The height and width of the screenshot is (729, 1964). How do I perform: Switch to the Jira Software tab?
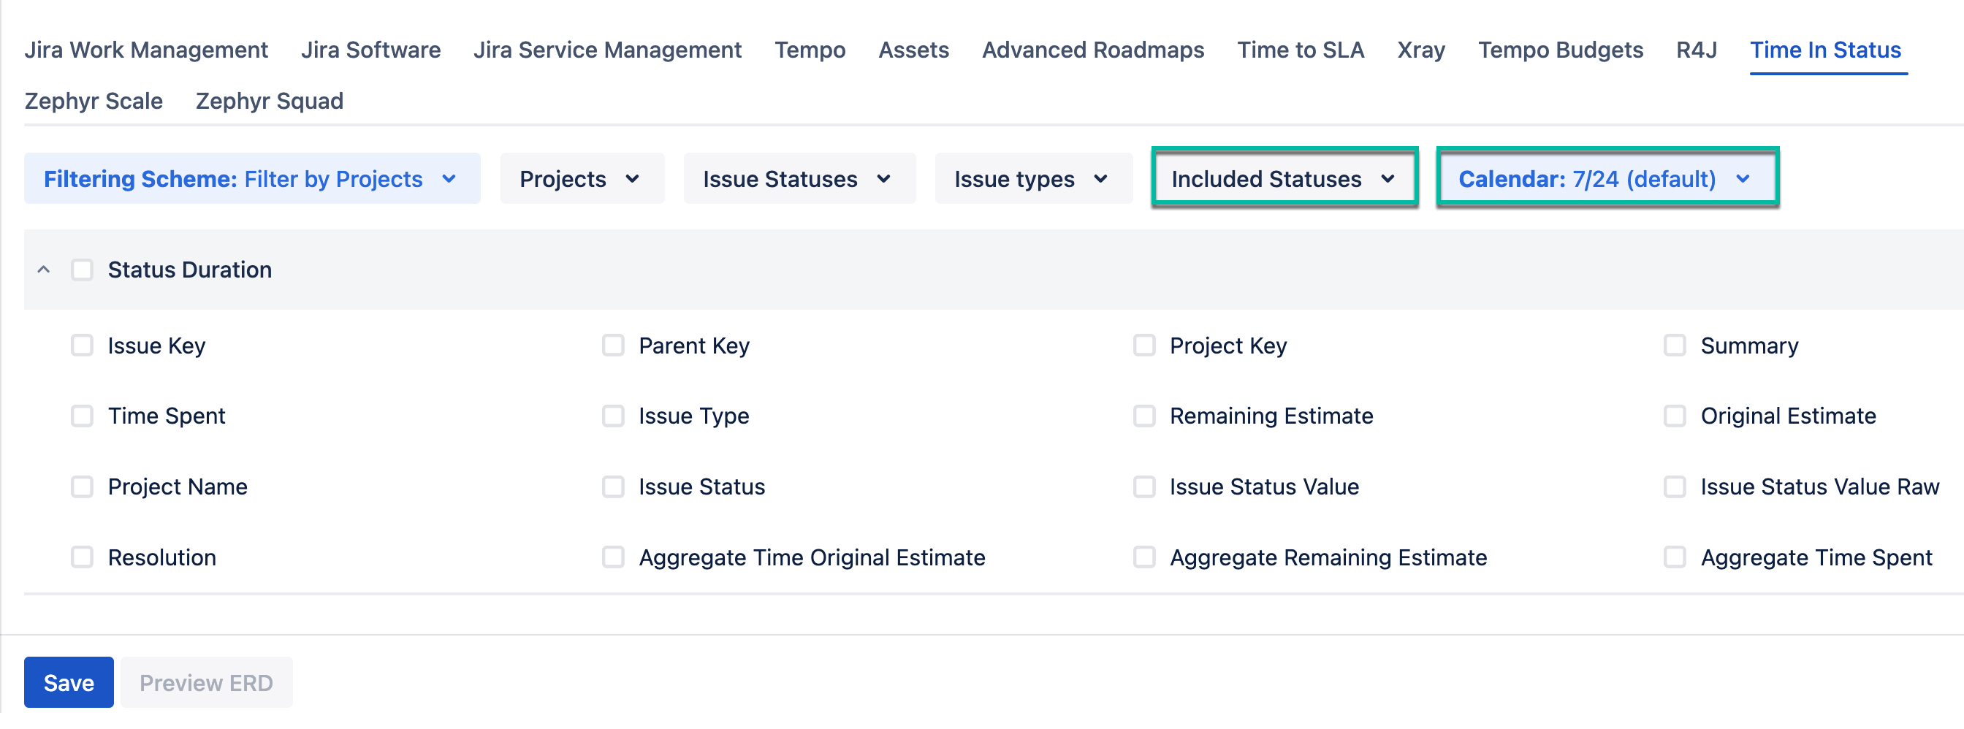[371, 49]
